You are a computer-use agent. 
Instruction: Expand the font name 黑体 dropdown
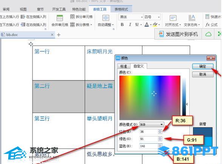142,17
